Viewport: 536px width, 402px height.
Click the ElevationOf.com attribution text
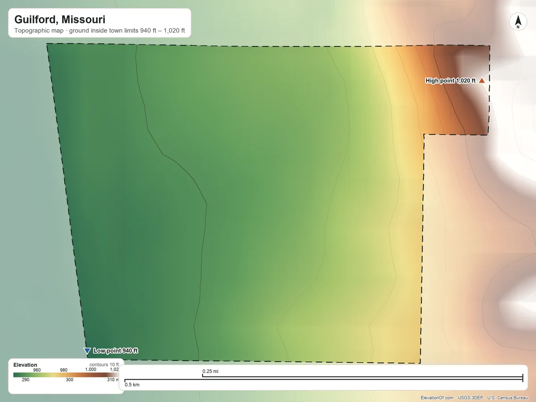[x=437, y=398]
